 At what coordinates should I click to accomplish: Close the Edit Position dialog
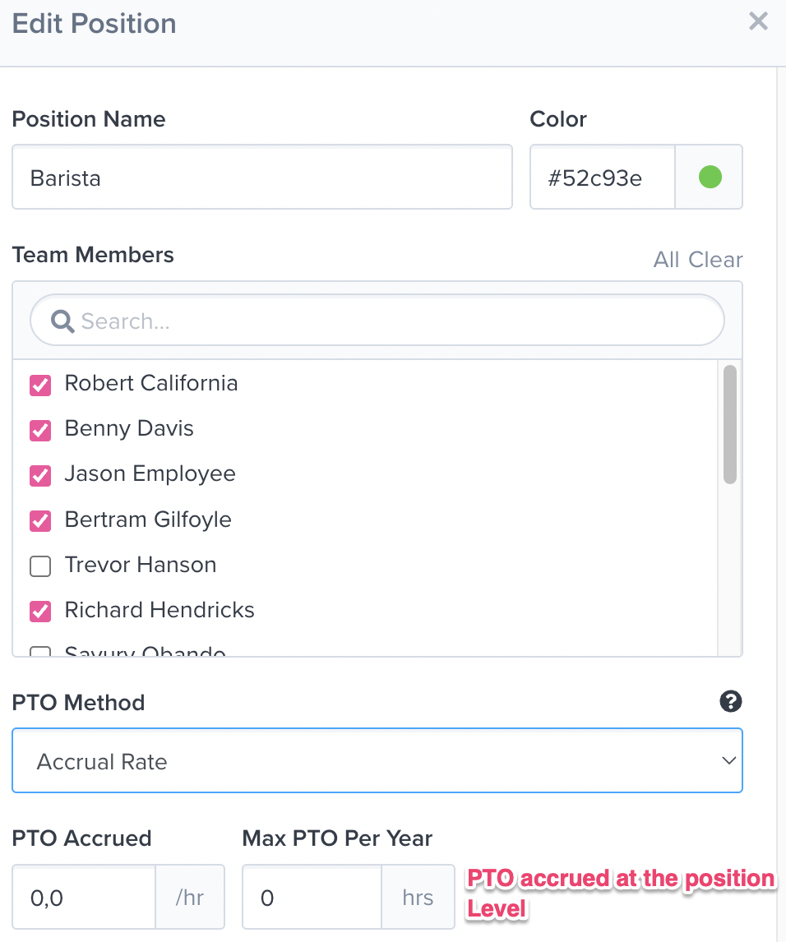[x=758, y=21]
